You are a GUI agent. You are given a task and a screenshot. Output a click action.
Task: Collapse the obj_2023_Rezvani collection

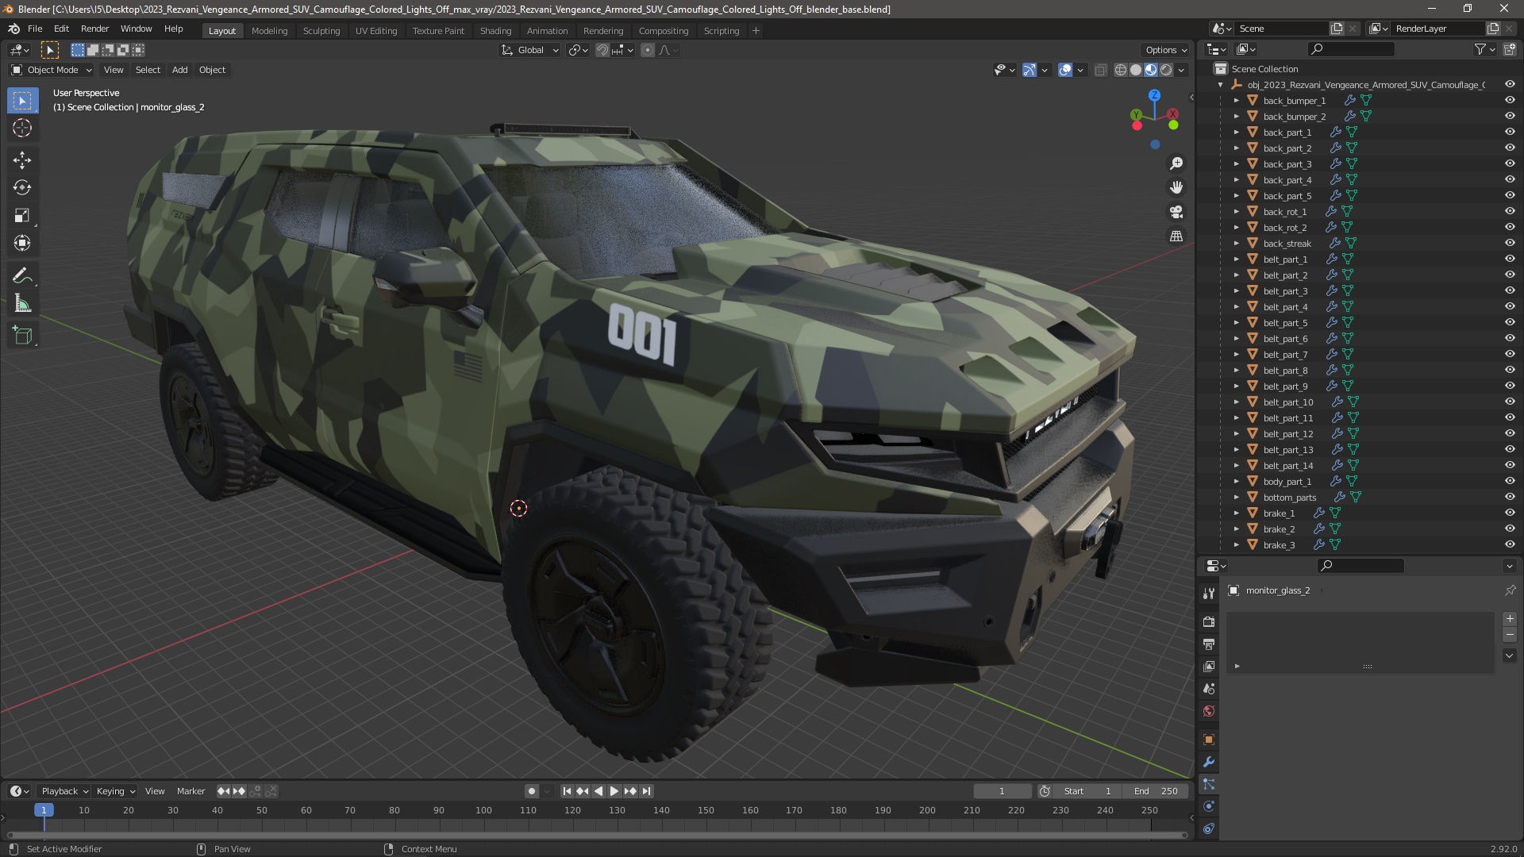(1220, 85)
